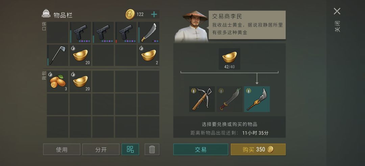Click the gold coin balance 122
Image resolution: width=365 pixels, height=166 pixels.
(x=135, y=15)
